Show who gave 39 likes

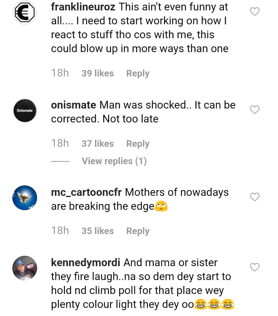tap(97, 73)
